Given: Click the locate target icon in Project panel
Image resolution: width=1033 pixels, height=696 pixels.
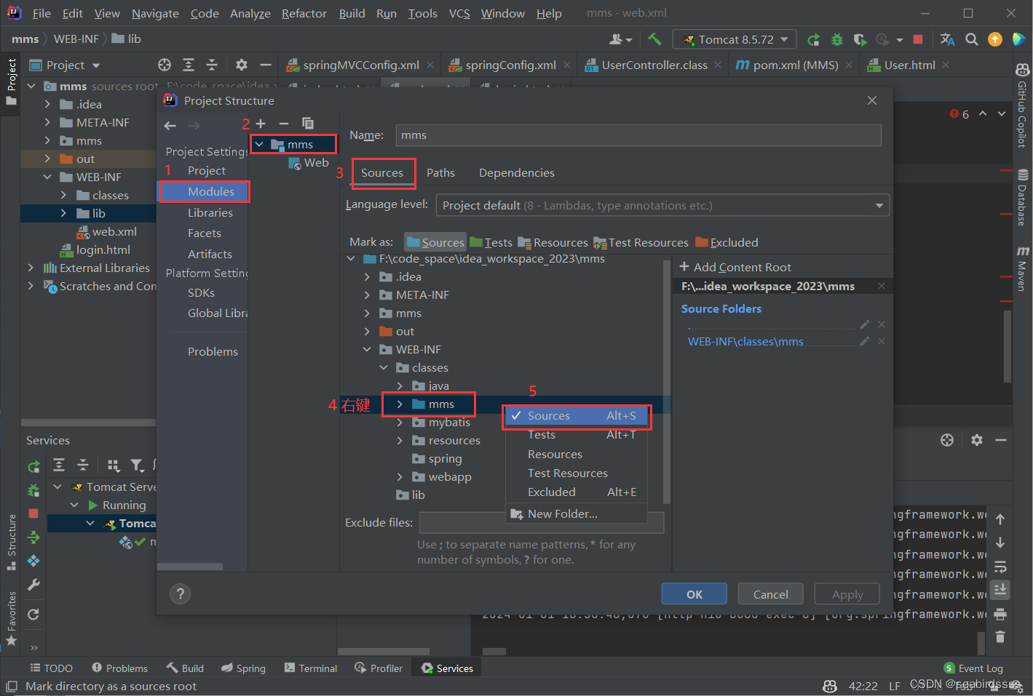Looking at the screenshot, I should click(165, 65).
